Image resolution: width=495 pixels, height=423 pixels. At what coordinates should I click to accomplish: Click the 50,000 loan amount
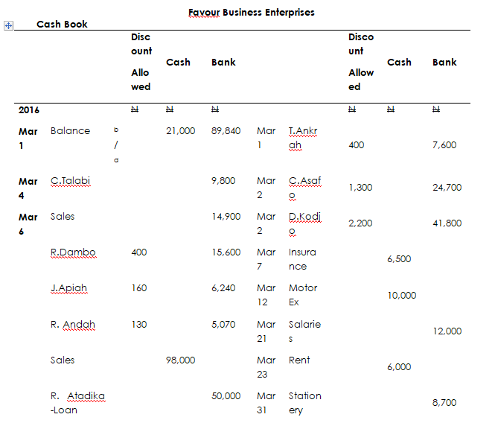pos(226,395)
